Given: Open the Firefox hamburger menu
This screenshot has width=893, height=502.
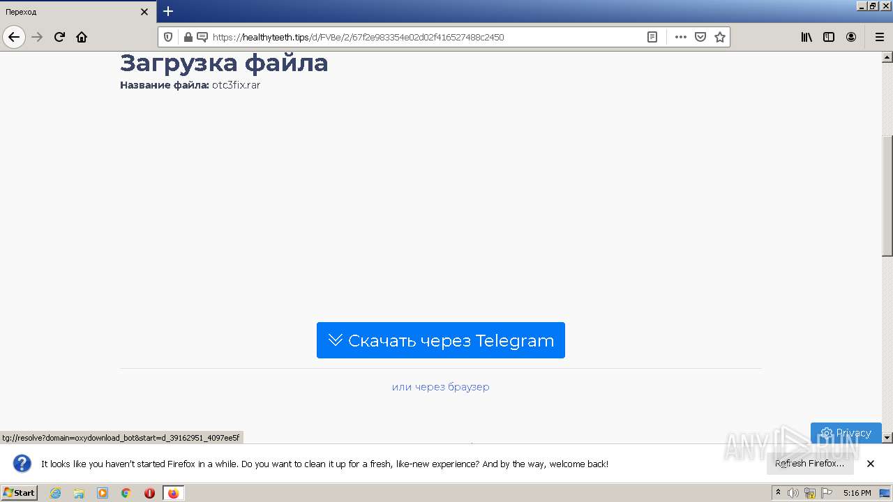Looking at the screenshot, I should [879, 37].
